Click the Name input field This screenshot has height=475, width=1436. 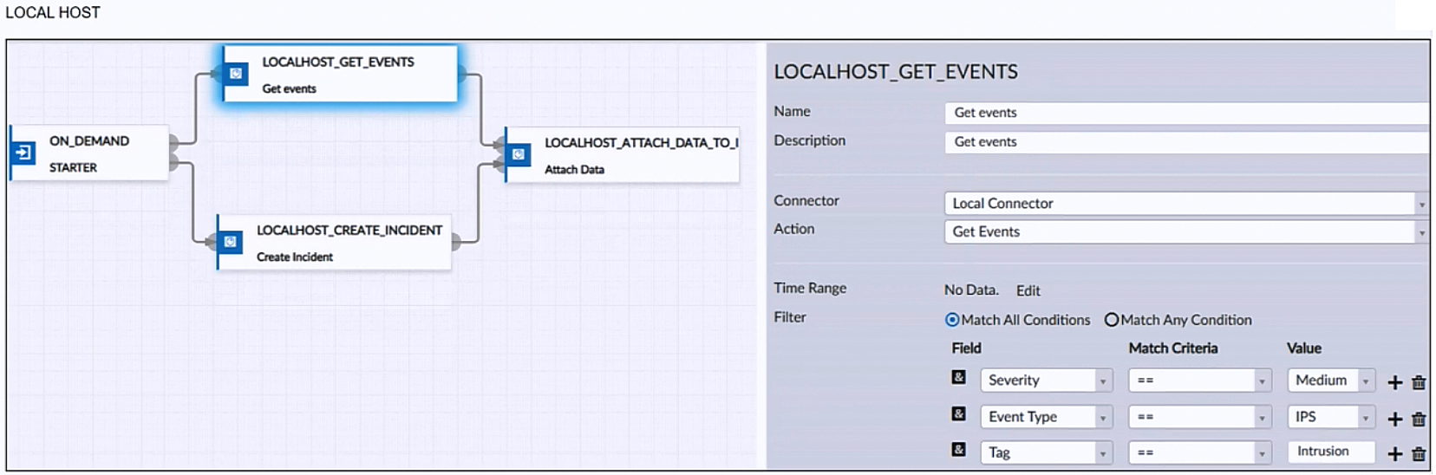click(1185, 113)
